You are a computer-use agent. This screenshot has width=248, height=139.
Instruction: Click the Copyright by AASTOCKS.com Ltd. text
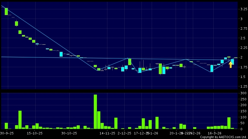(223, 137)
